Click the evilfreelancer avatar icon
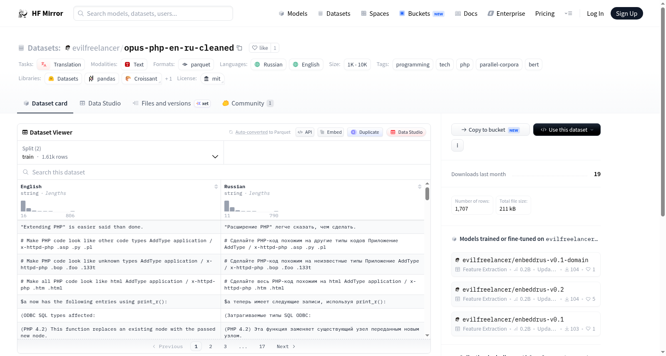The height and width of the screenshot is (356, 666). [68, 48]
